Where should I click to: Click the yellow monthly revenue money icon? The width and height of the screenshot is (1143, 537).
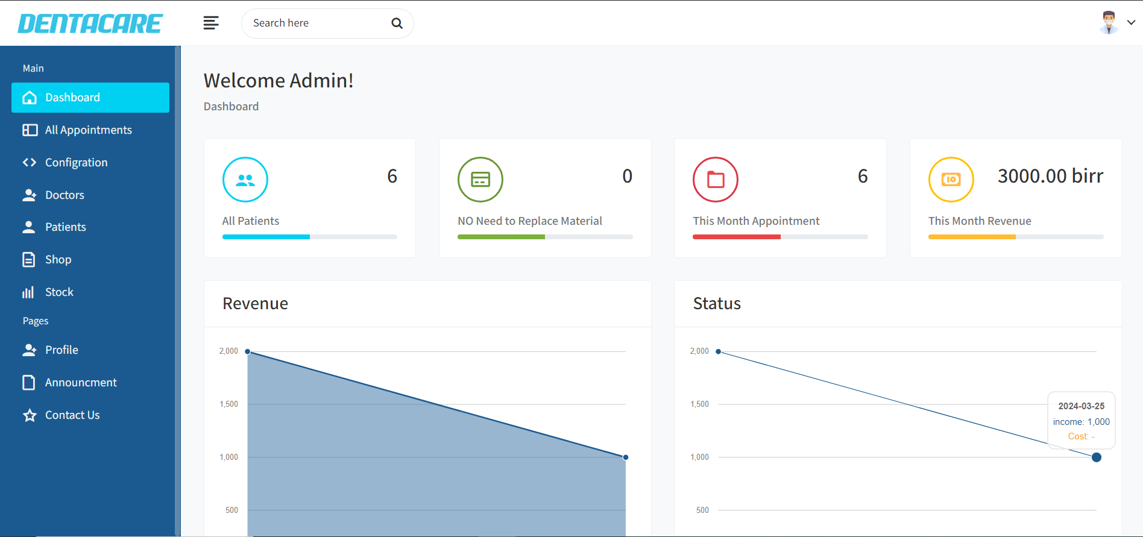tap(951, 180)
